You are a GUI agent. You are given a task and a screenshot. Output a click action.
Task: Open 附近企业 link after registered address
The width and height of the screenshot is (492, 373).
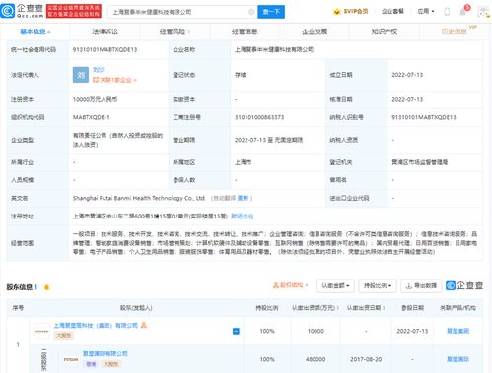point(243,216)
